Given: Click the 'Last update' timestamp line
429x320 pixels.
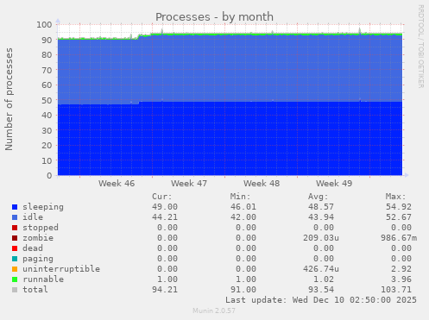Looking at the screenshot, I should [321, 300].
